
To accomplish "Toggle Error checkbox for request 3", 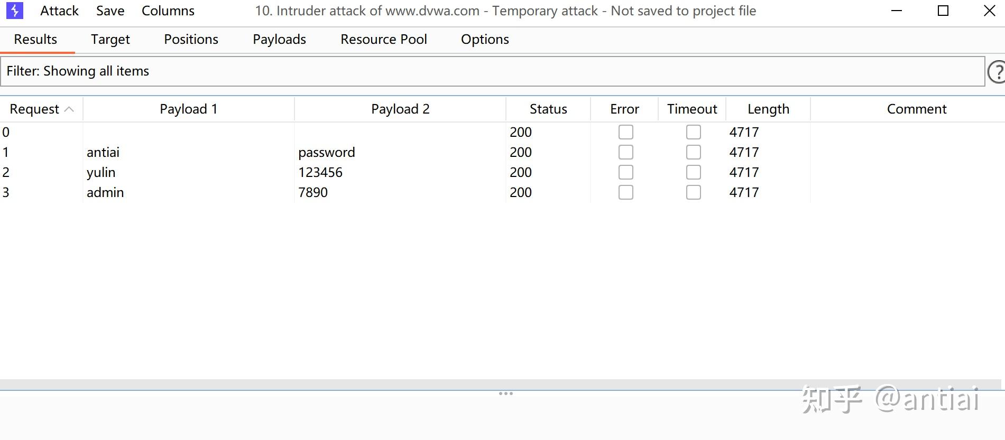I will click(x=625, y=192).
